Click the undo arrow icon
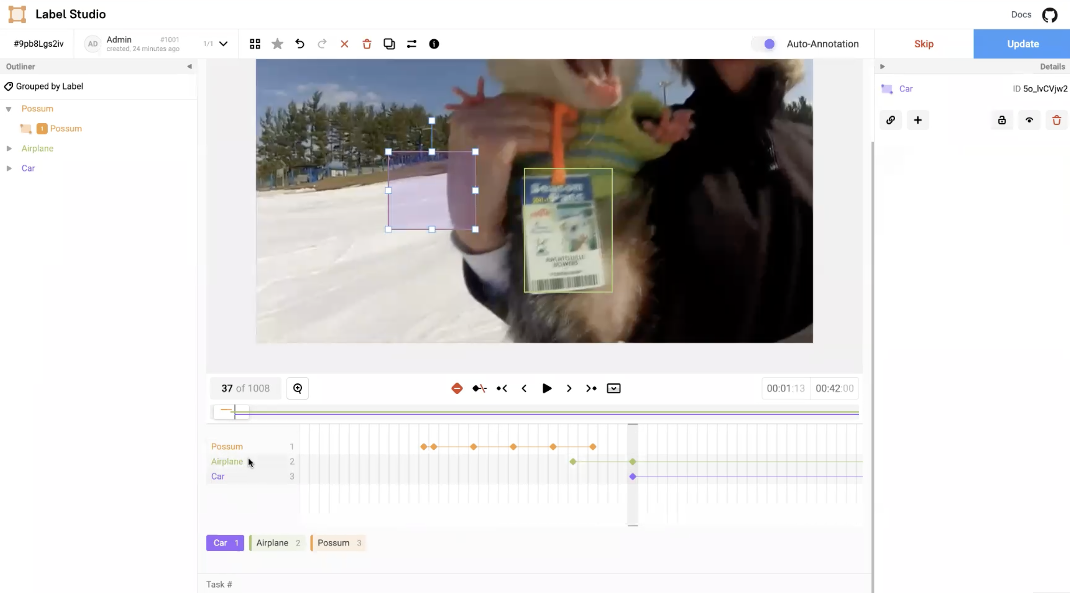The width and height of the screenshot is (1070, 593). pyautogui.click(x=299, y=44)
